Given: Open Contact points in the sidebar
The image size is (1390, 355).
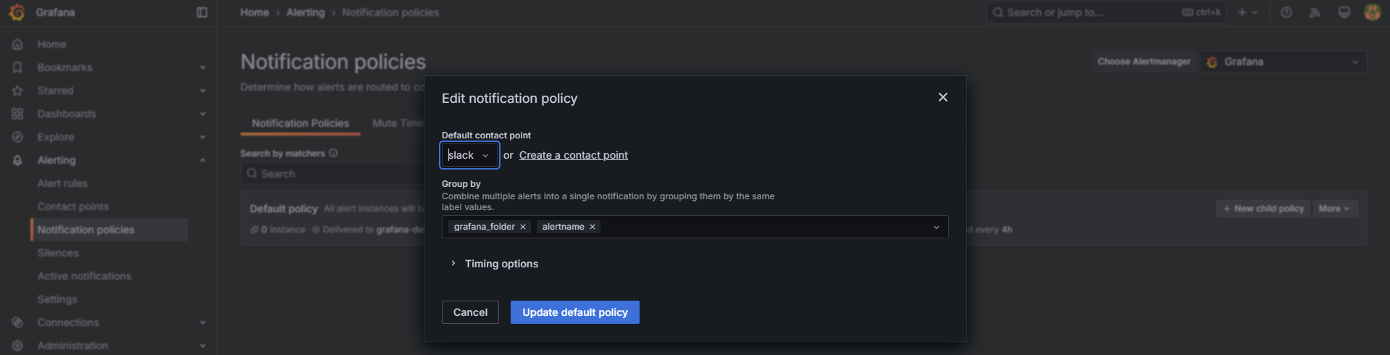Looking at the screenshot, I should click(73, 206).
